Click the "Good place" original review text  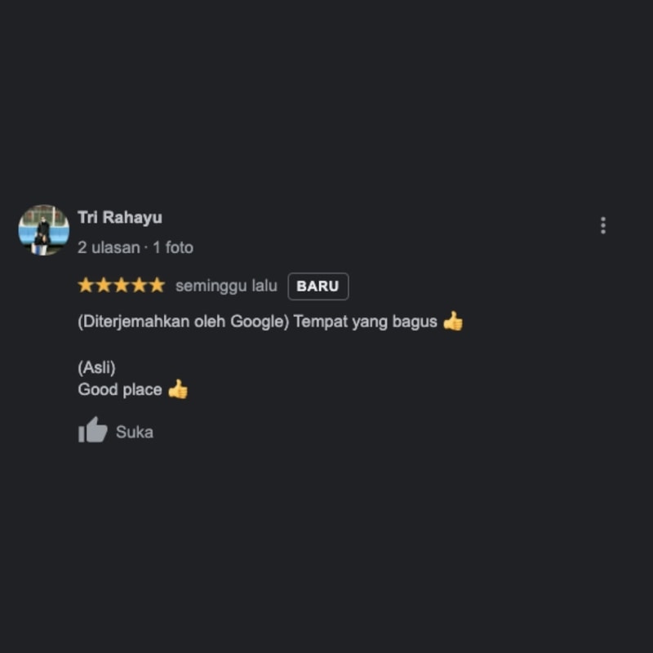[x=120, y=389]
